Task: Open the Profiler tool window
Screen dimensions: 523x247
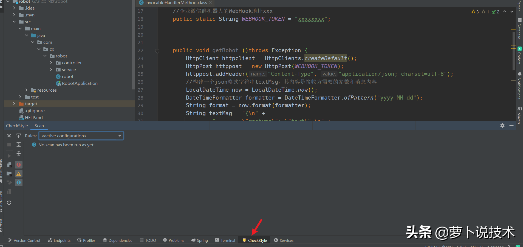Action: [x=86, y=240]
